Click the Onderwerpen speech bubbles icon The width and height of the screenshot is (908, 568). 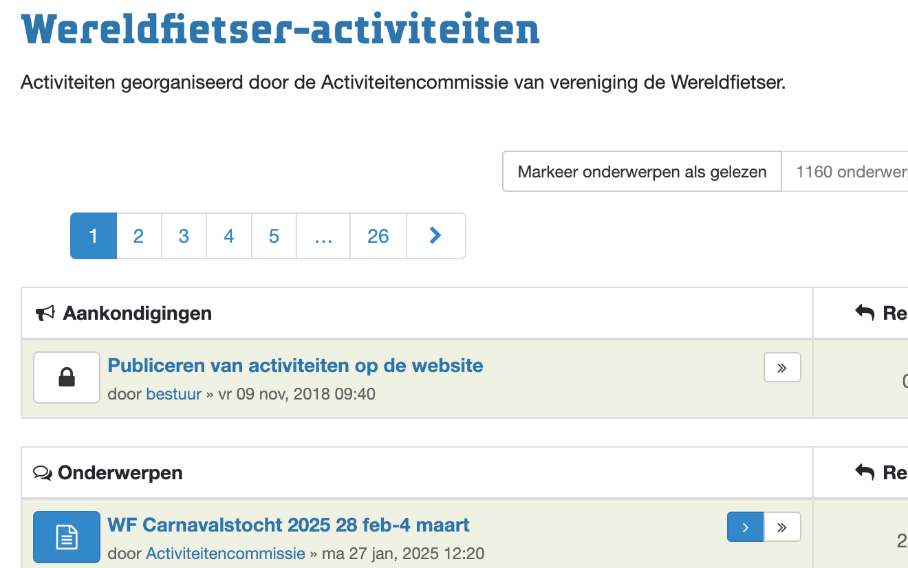pyautogui.click(x=43, y=473)
